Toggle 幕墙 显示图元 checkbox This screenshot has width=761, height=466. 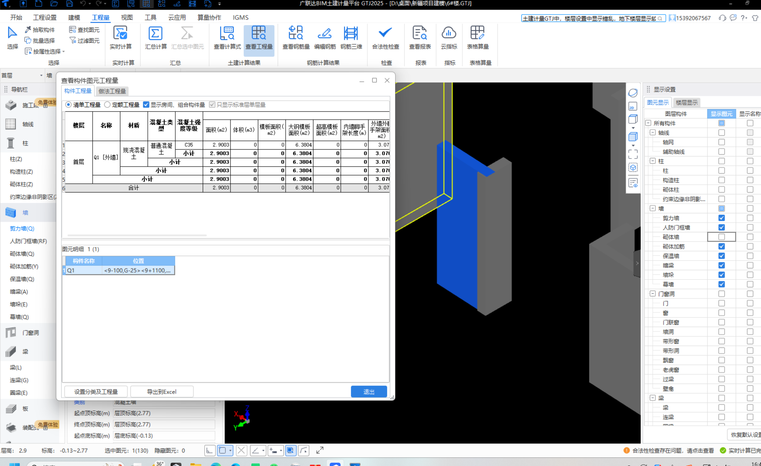point(721,284)
